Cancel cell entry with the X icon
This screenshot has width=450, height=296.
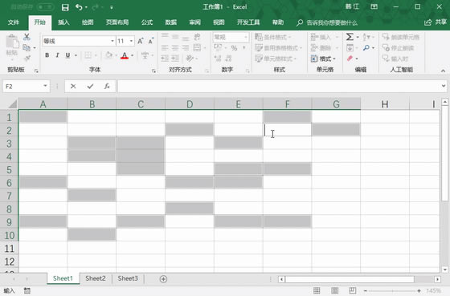pos(73,87)
